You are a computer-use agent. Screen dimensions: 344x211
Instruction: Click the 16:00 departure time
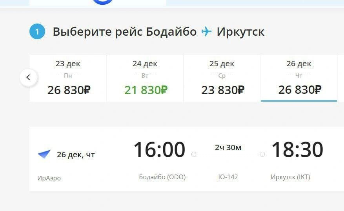pos(159,150)
